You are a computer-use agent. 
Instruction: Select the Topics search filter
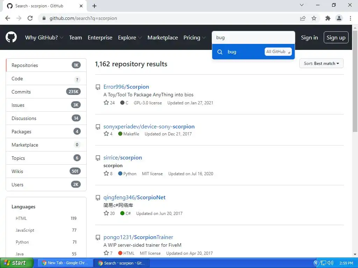tap(46, 158)
